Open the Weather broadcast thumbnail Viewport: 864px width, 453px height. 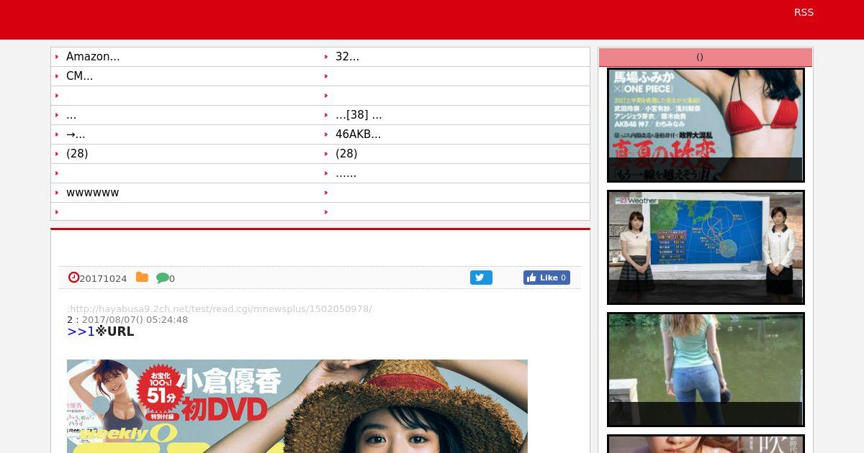click(706, 247)
